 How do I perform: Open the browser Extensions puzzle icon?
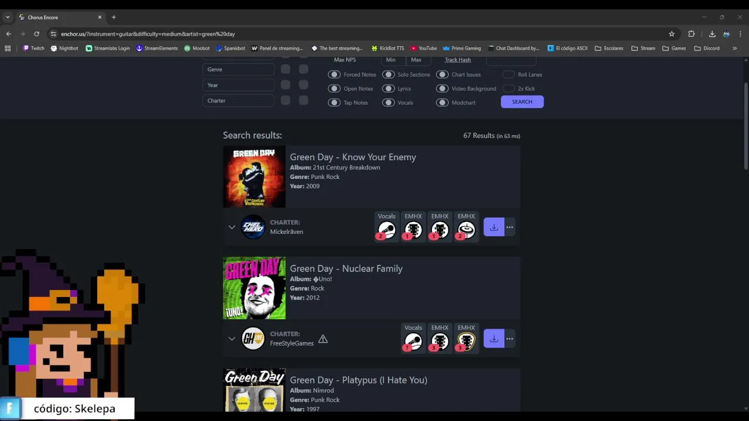tap(691, 34)
